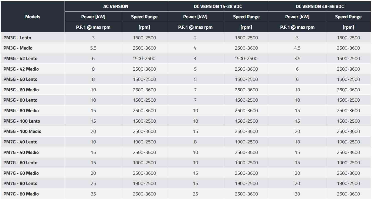This screenshot has width=372, height=199.
Task: Select the PM3G - Medio model name
Action: coord(18,48)
